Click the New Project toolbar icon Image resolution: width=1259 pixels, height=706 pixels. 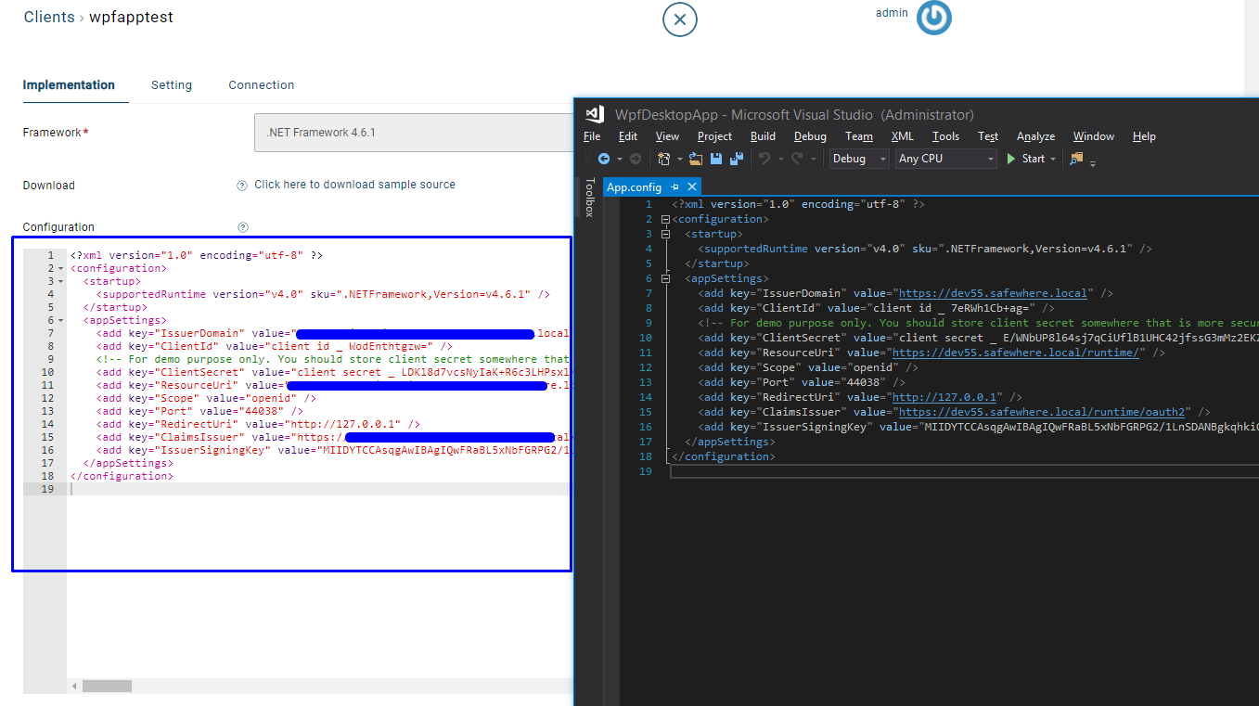(663, 159)
